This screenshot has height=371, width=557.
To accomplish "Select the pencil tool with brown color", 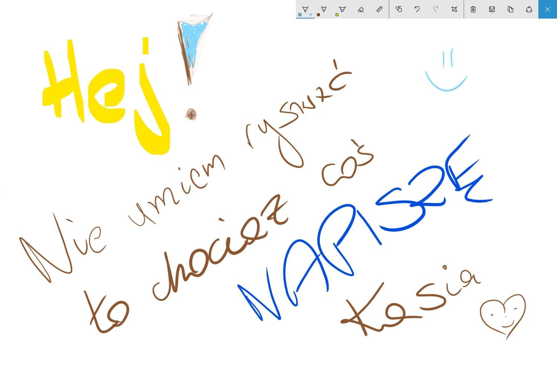I will 323,9.
